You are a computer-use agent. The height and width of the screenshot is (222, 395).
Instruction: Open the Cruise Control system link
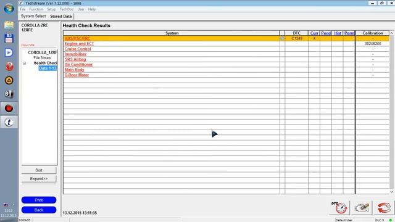click(78, 49)
